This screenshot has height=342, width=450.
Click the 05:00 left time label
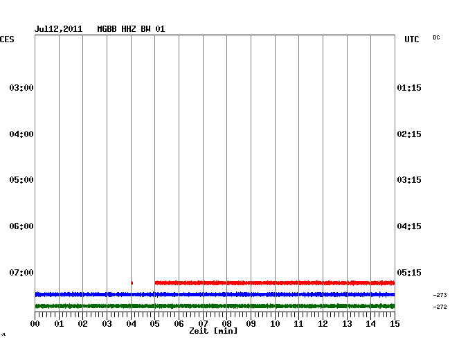coord(21,180)
